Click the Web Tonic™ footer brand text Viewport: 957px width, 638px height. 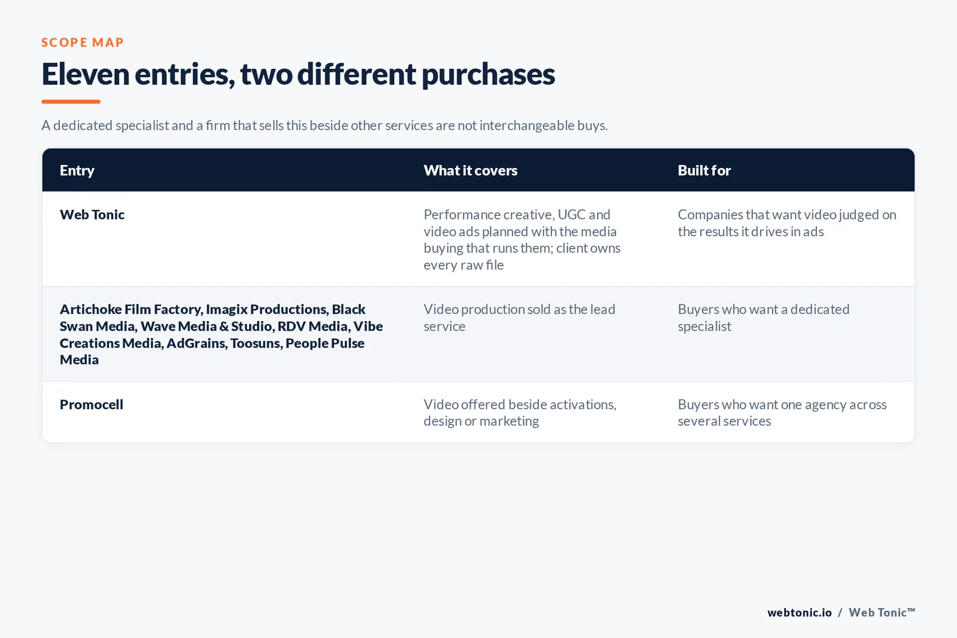pyautogui.click(x=882, y=612)
